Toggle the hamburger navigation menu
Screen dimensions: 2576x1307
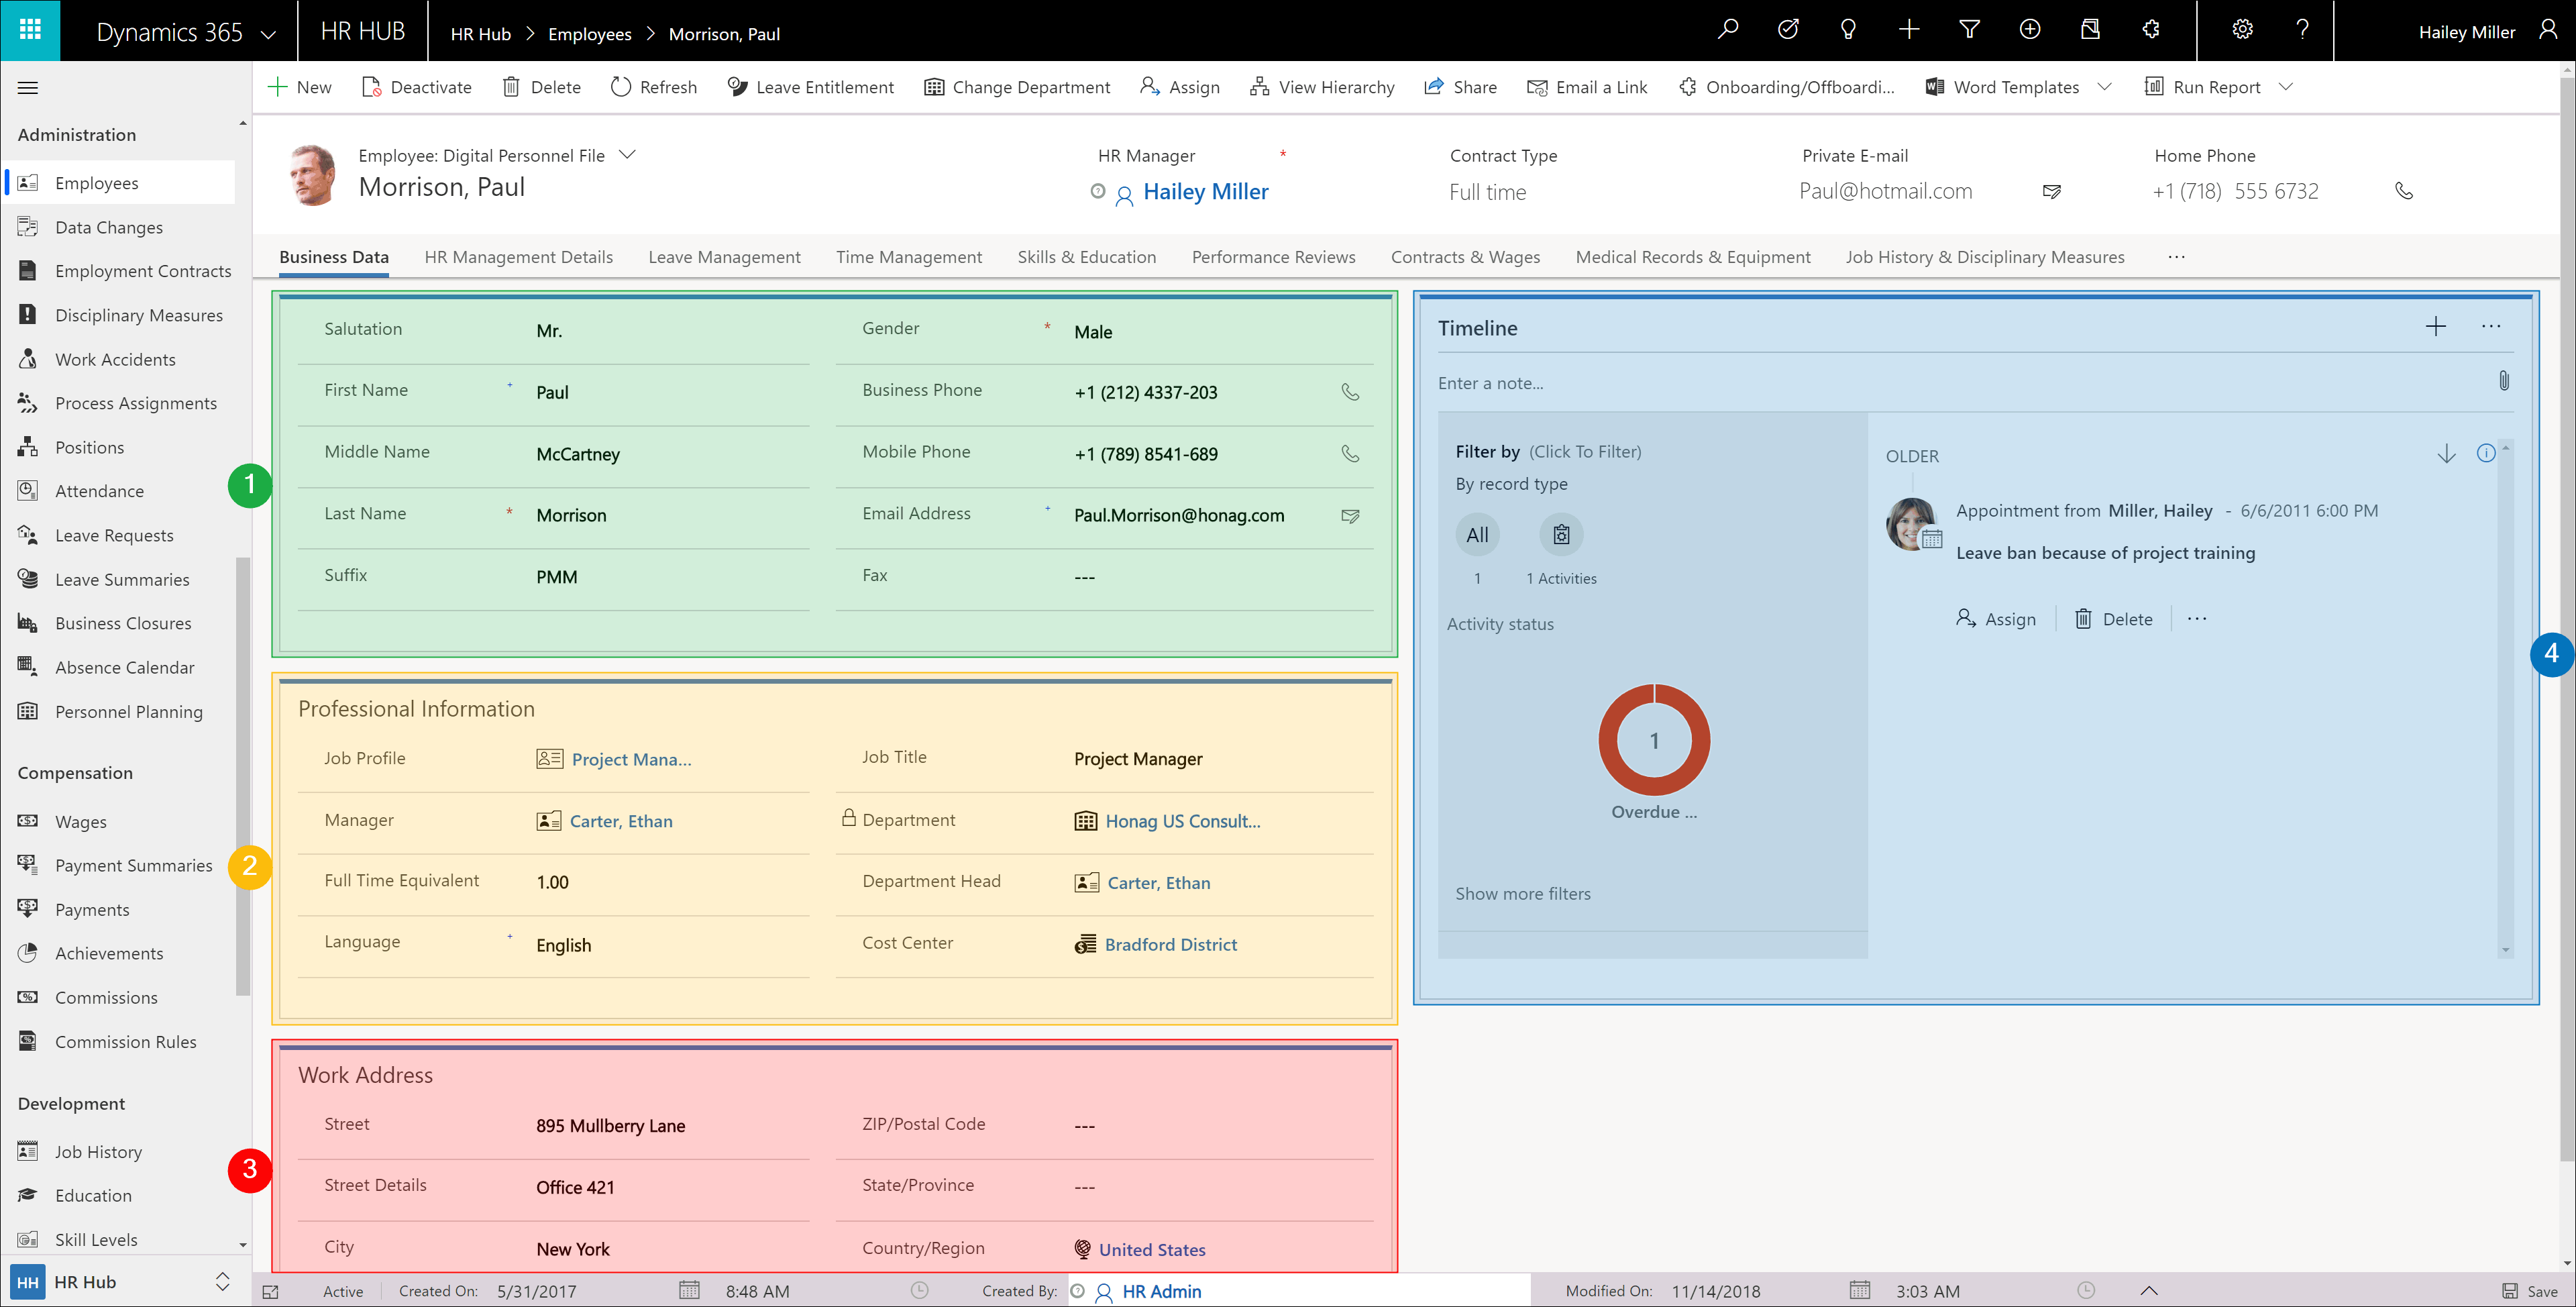coord(28,88)
